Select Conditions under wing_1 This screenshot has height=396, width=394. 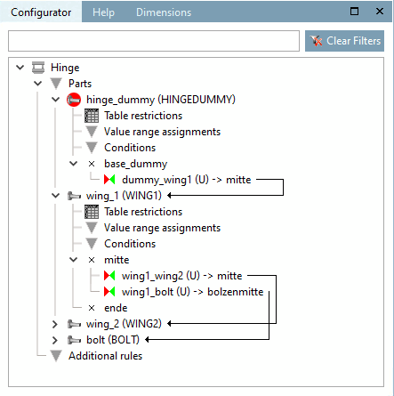click(130, 244)
